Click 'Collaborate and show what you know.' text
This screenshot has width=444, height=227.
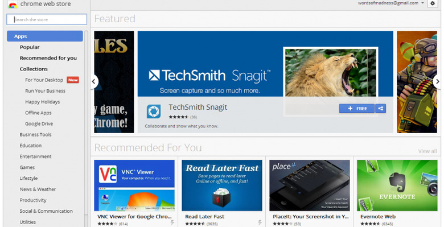[x=182, y=126]
